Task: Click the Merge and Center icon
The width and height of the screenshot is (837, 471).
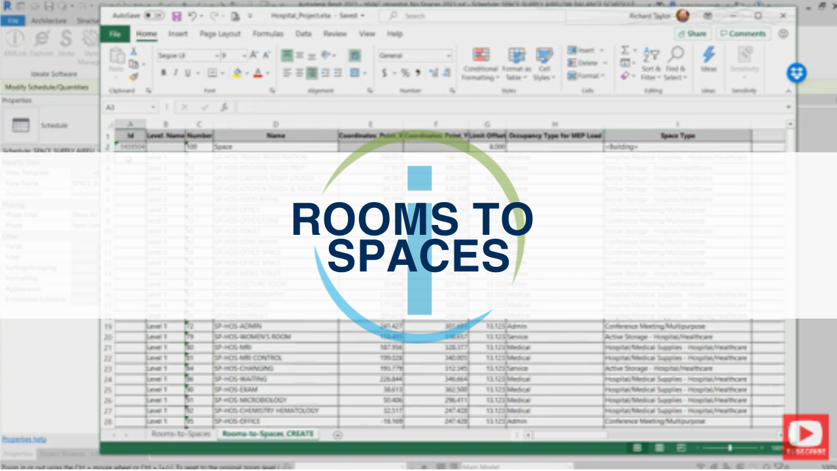Action: 354,73
